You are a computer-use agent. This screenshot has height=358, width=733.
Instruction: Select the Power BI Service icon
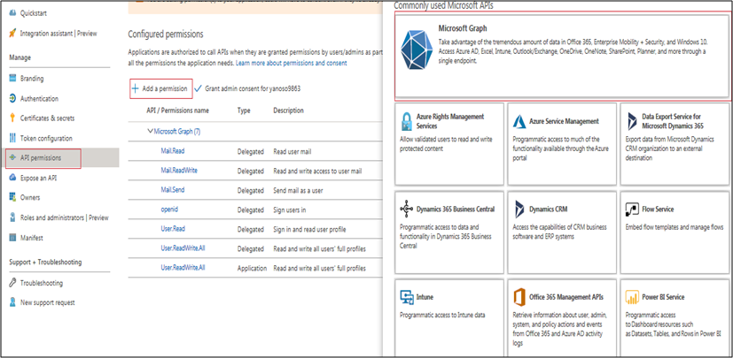tap(631, 297)
